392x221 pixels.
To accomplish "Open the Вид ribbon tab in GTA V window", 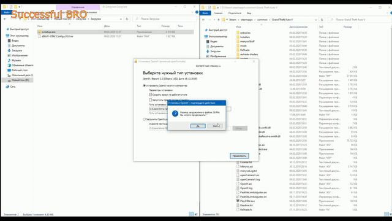I will coord(249,13).
